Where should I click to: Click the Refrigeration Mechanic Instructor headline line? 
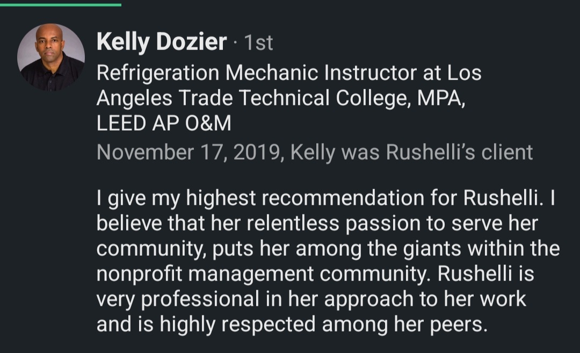coord(289,73)
